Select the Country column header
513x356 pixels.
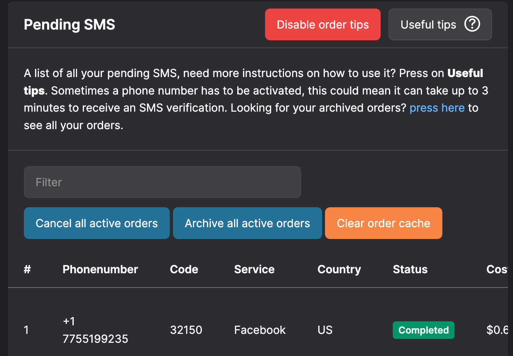(x=339, y=269)
